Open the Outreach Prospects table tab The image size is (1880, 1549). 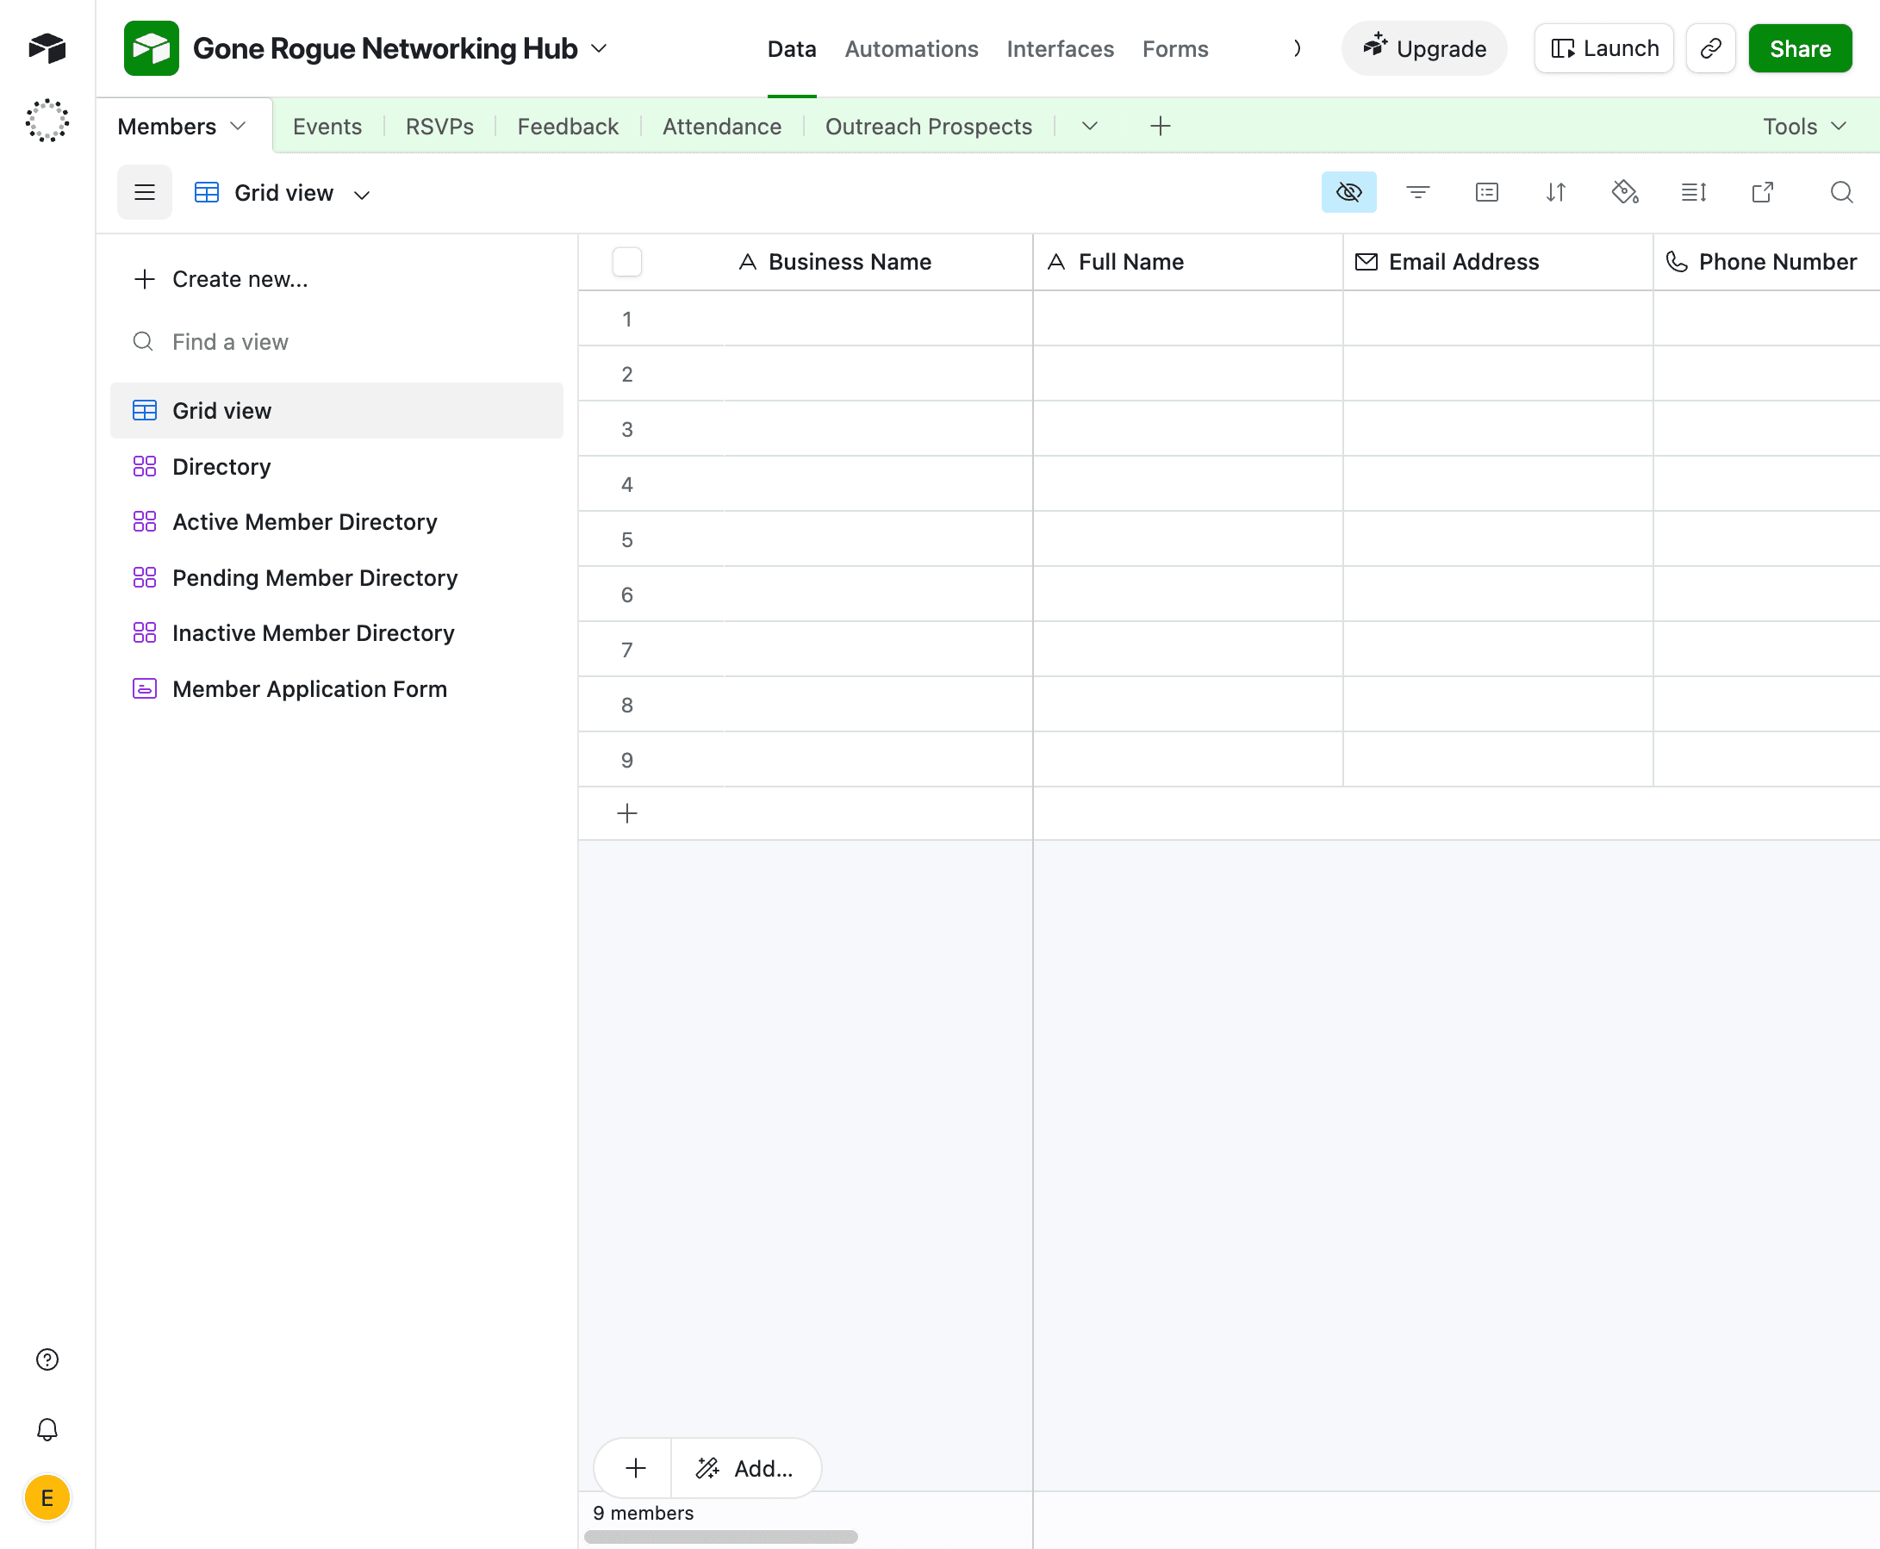coord(928,127)
